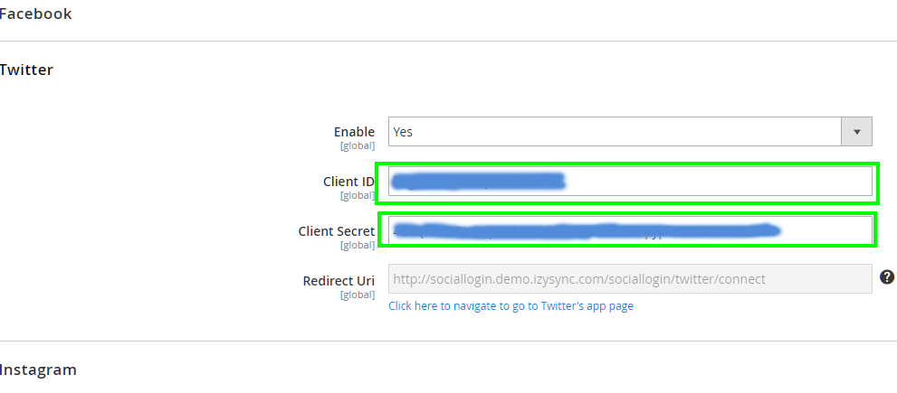Expand the Instagram section header
The image size is (897, 393).
(x=38, y=370)
